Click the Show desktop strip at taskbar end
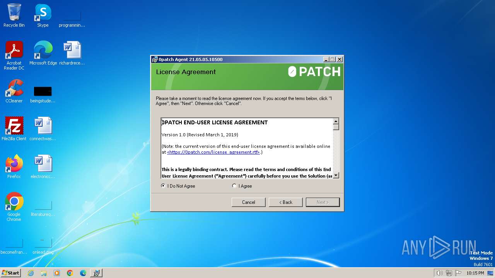The width and height of the screenshot is (495, 278). point(491,273)
